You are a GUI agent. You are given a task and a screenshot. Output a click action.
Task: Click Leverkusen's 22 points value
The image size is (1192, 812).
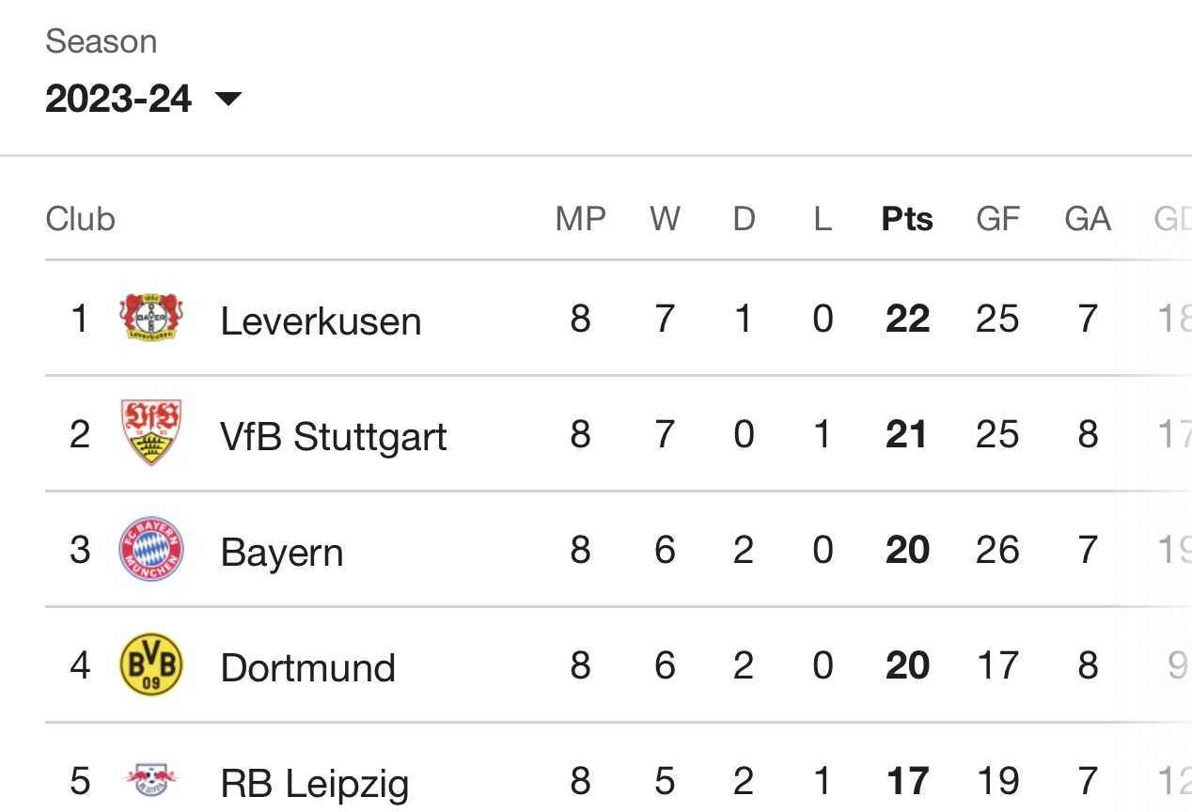point(907,319)
